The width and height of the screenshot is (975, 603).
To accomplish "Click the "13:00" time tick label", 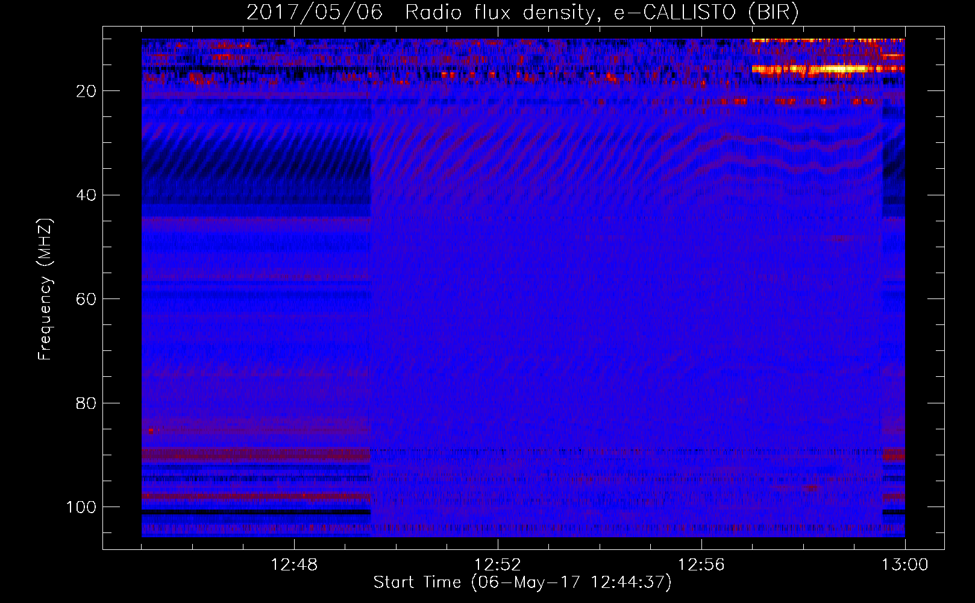I will 905,565.
